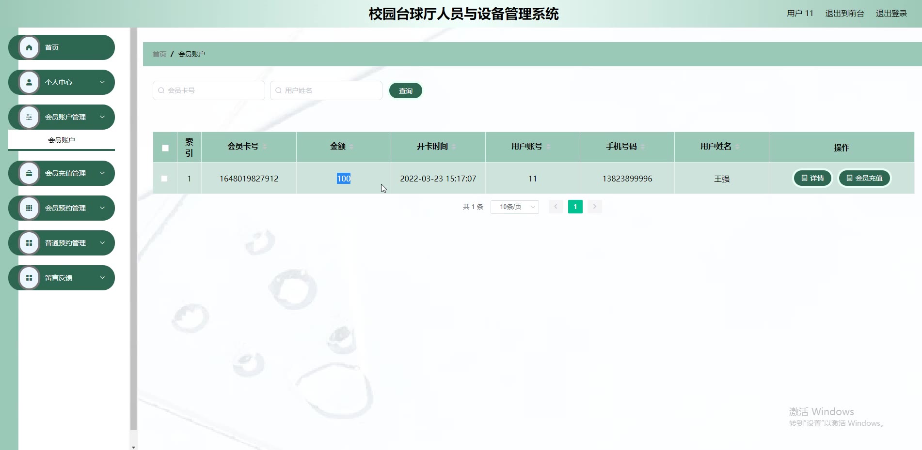Click the 详情 button in row 1
The width and height of the screenshot is (922, 450).
click(x=812, y=178)
